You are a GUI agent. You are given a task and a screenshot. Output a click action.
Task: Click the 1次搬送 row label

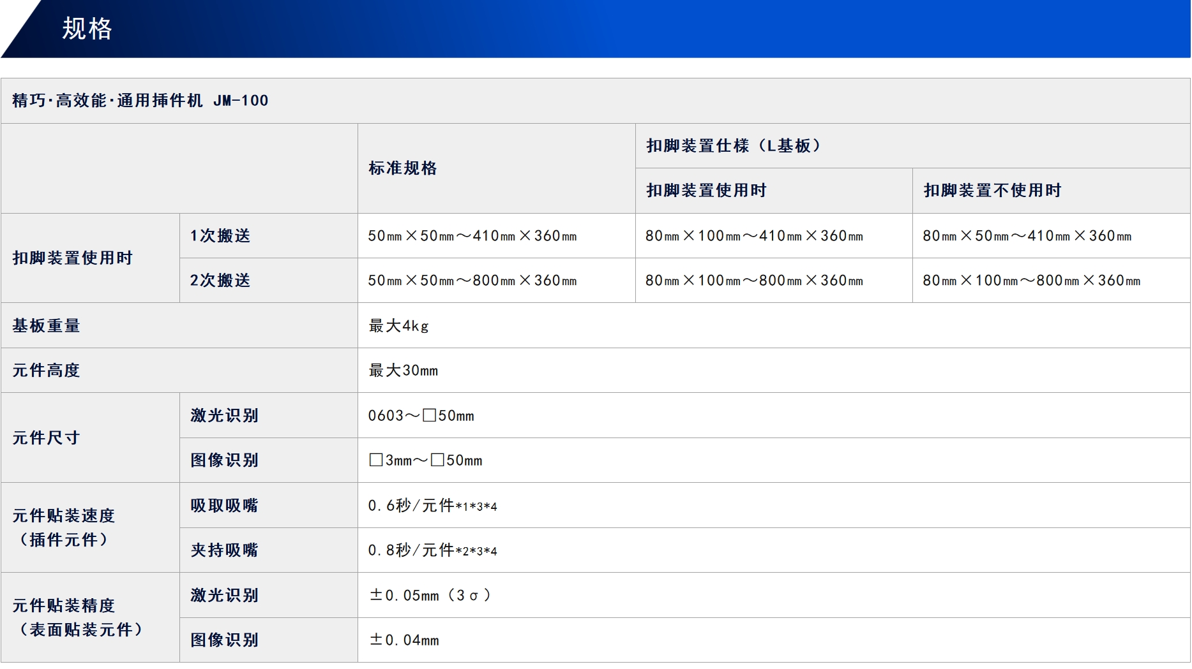216,235
